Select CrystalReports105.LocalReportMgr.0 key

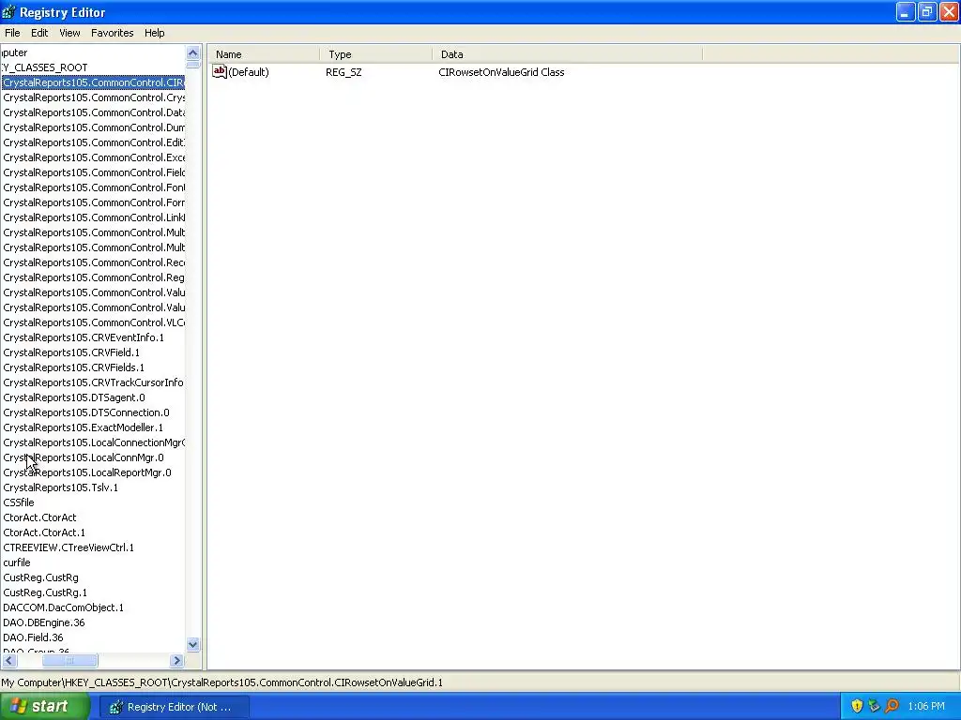[x=87, y=472]
